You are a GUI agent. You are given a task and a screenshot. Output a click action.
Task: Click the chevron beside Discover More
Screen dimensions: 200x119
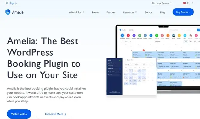[x=65, y=114]
